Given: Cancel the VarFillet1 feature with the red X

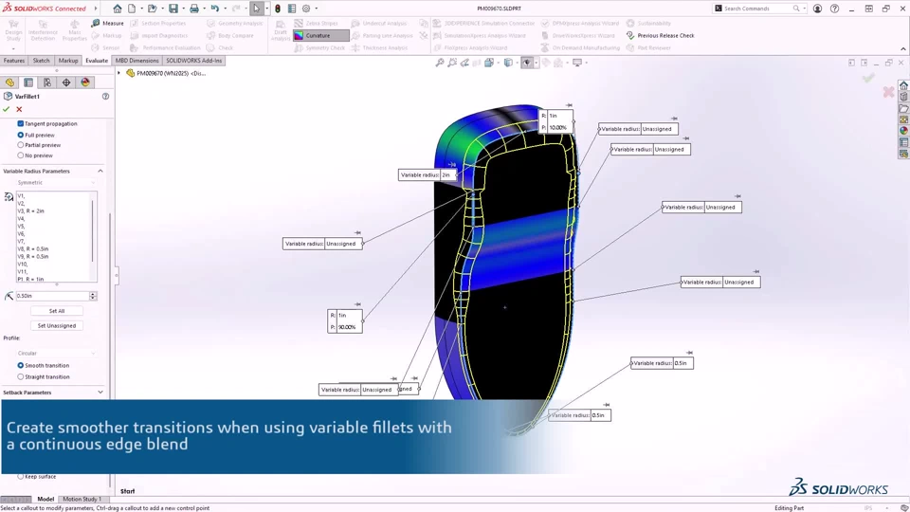Looking at the screenshot, I should [19, 109].
